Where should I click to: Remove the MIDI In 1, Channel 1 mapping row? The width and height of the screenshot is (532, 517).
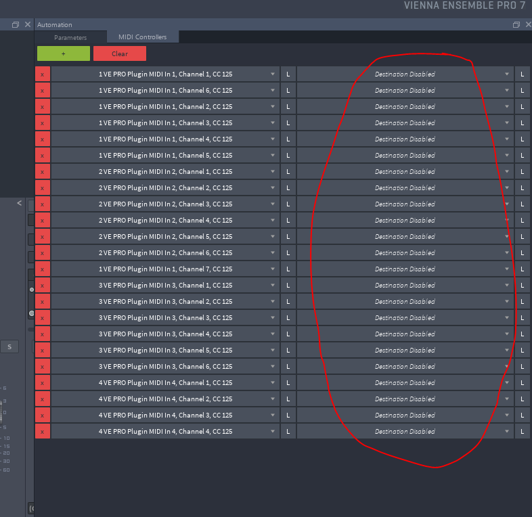pos(42,74)
